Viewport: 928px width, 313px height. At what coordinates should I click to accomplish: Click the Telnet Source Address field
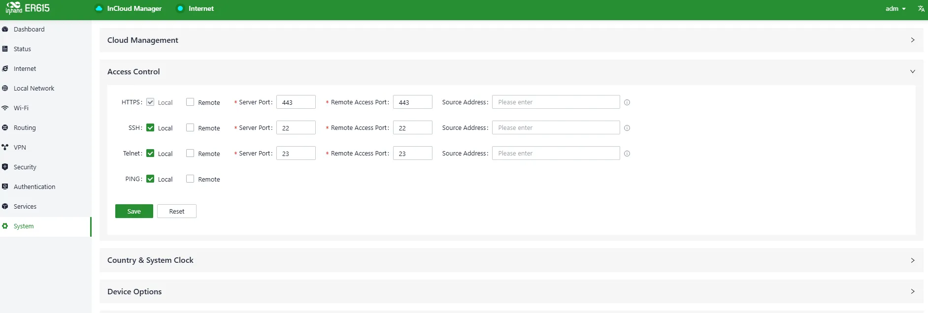click(x=556, y=153)
